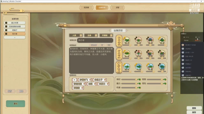The height and width of the screenshot is (114, 204).
Task: Click the 机缘 slider handle
Action: [x=136, y=88]
